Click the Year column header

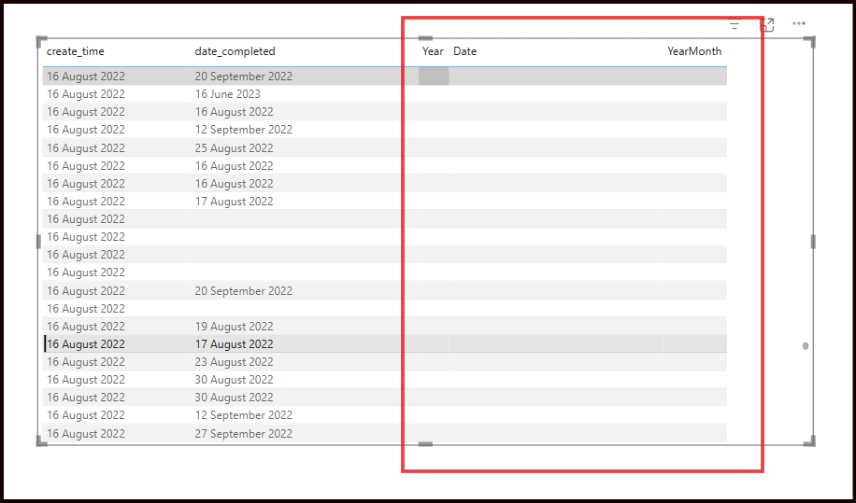tap(433, 51)
